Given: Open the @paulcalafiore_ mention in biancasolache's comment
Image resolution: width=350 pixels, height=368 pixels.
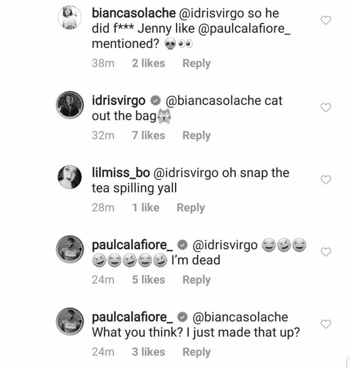Looking at the screenshot, I should tap(244, 28).
